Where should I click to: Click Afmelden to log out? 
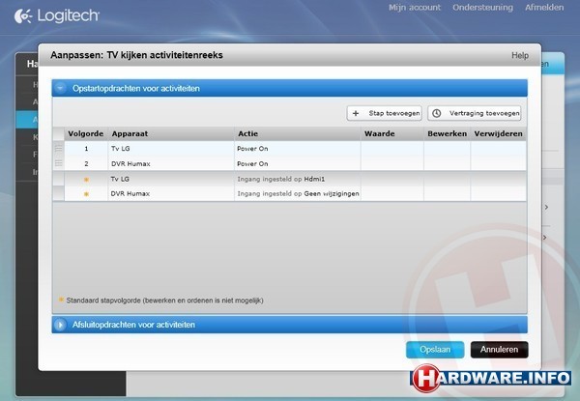point(544,8)
